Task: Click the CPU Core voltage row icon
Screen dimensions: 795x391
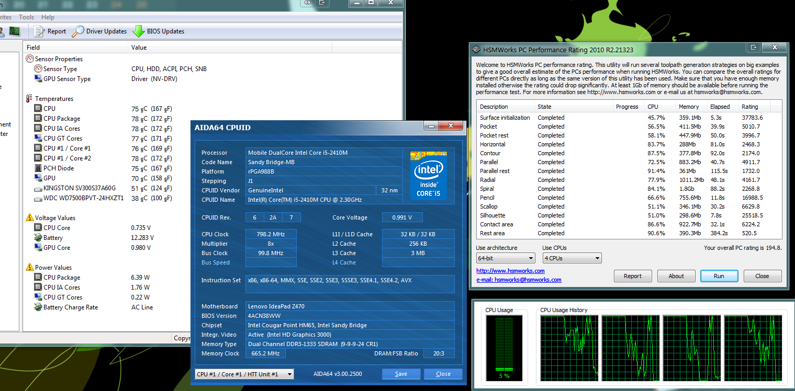Action: [38, 228]
